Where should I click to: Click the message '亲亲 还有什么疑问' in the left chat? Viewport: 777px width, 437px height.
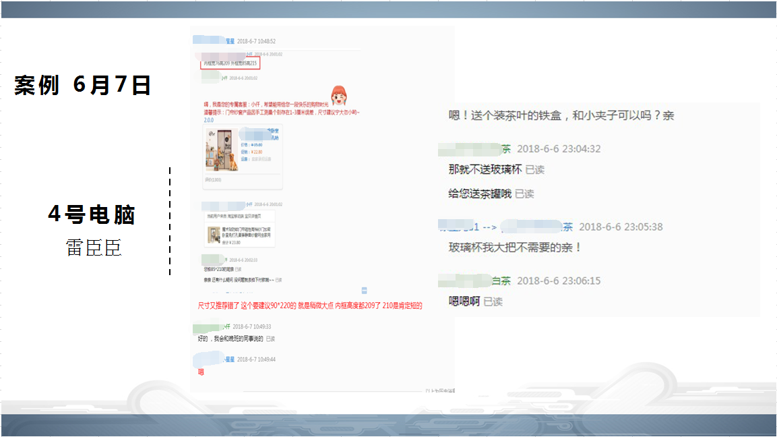tap(239, 281)
